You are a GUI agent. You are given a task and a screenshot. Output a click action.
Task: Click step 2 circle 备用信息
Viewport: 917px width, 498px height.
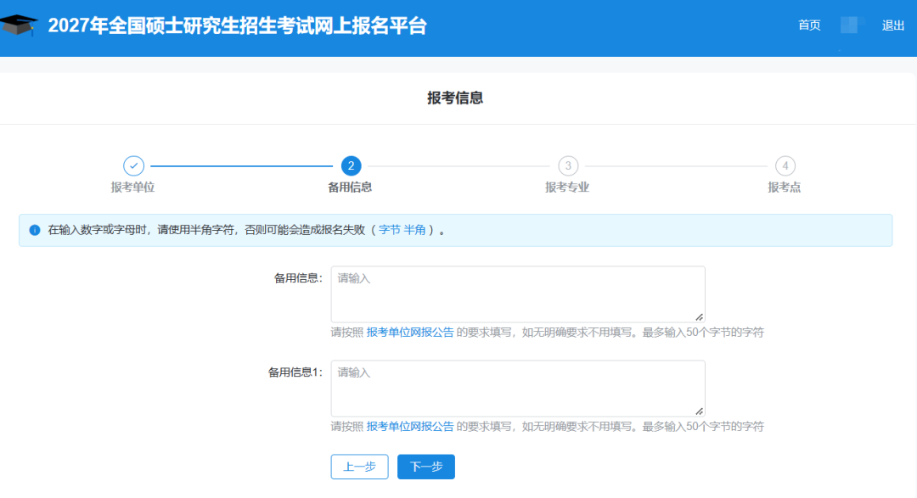pyautogui.click(x=351, y=166)
